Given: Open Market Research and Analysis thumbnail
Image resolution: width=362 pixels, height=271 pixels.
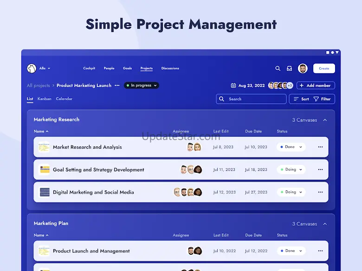Looking at the screenshot, I should tap(44, 147).
